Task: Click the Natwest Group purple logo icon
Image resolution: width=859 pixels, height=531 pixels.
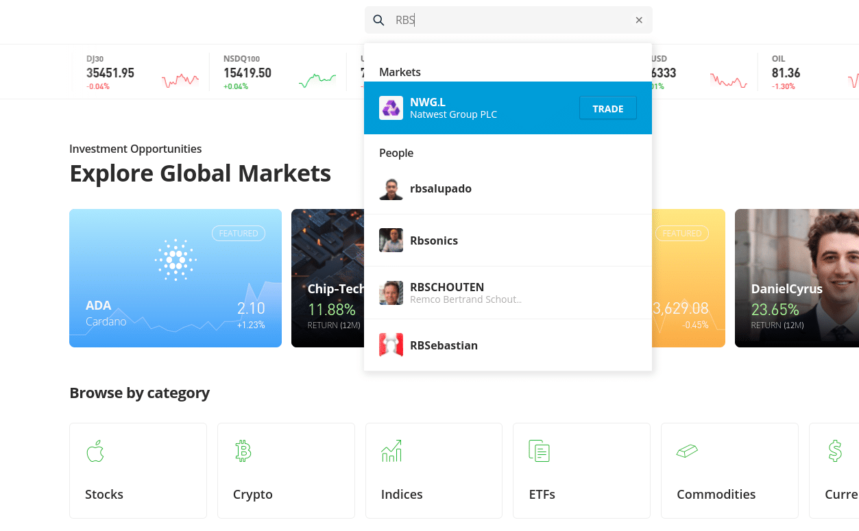Action: point(391,108)
